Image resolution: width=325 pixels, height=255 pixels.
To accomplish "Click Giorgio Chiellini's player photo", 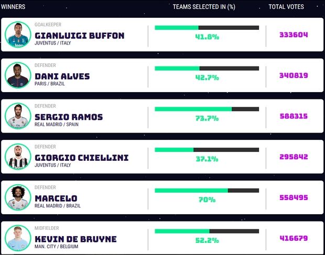I will click(x=18, y=157).
